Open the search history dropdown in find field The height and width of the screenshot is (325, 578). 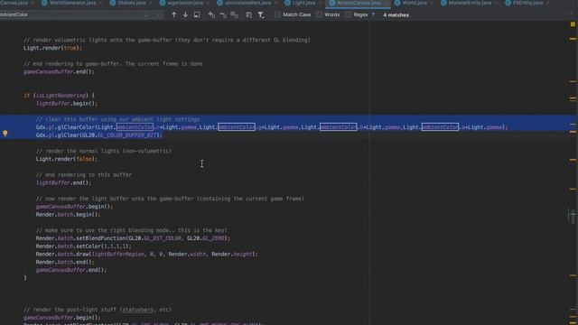(146, 14)
